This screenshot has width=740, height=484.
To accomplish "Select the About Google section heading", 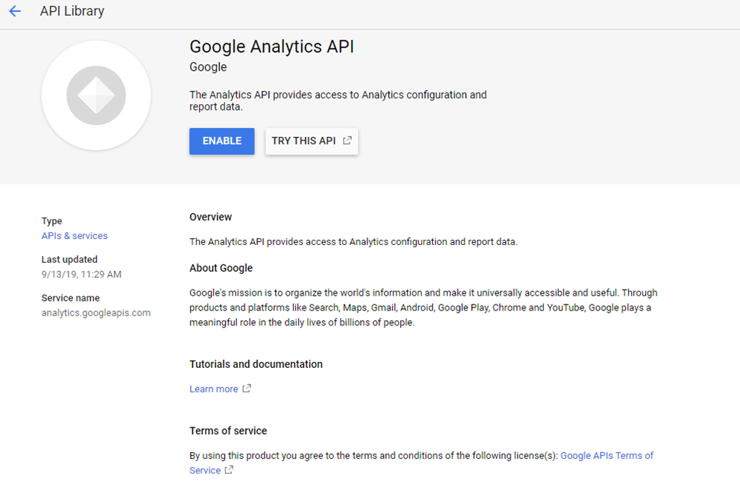I will pyautogui.click(x=221, y=268).
